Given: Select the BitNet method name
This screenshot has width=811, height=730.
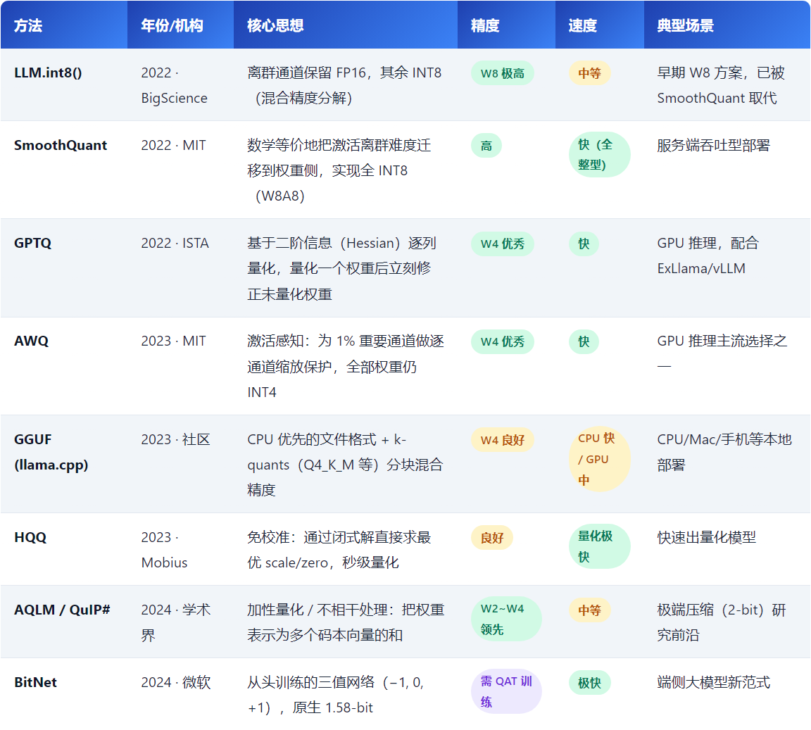Looking at the screenshot, I should pos(35,682).
